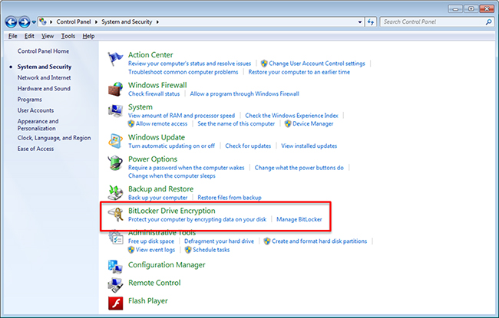
Task: Open the View menu
Action: 48,36
